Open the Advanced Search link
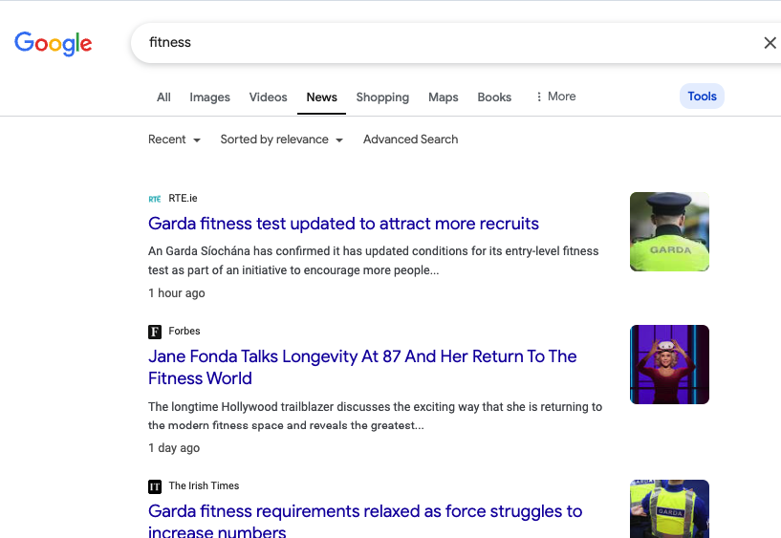 coord(410,140)
